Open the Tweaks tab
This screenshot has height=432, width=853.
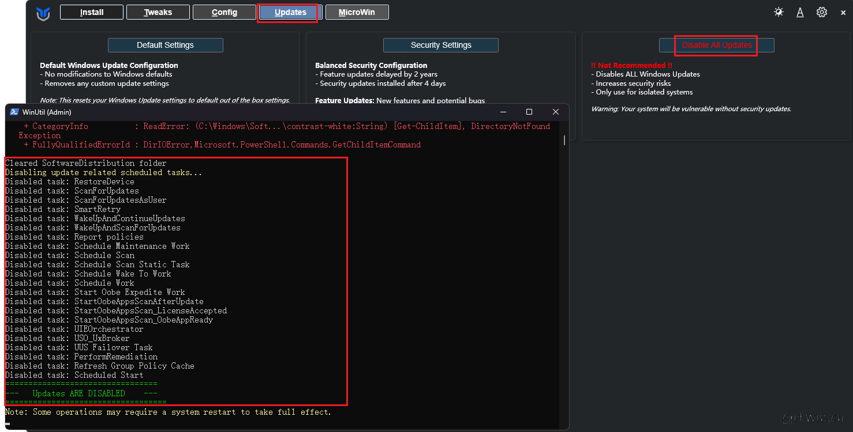click(158, 12)
